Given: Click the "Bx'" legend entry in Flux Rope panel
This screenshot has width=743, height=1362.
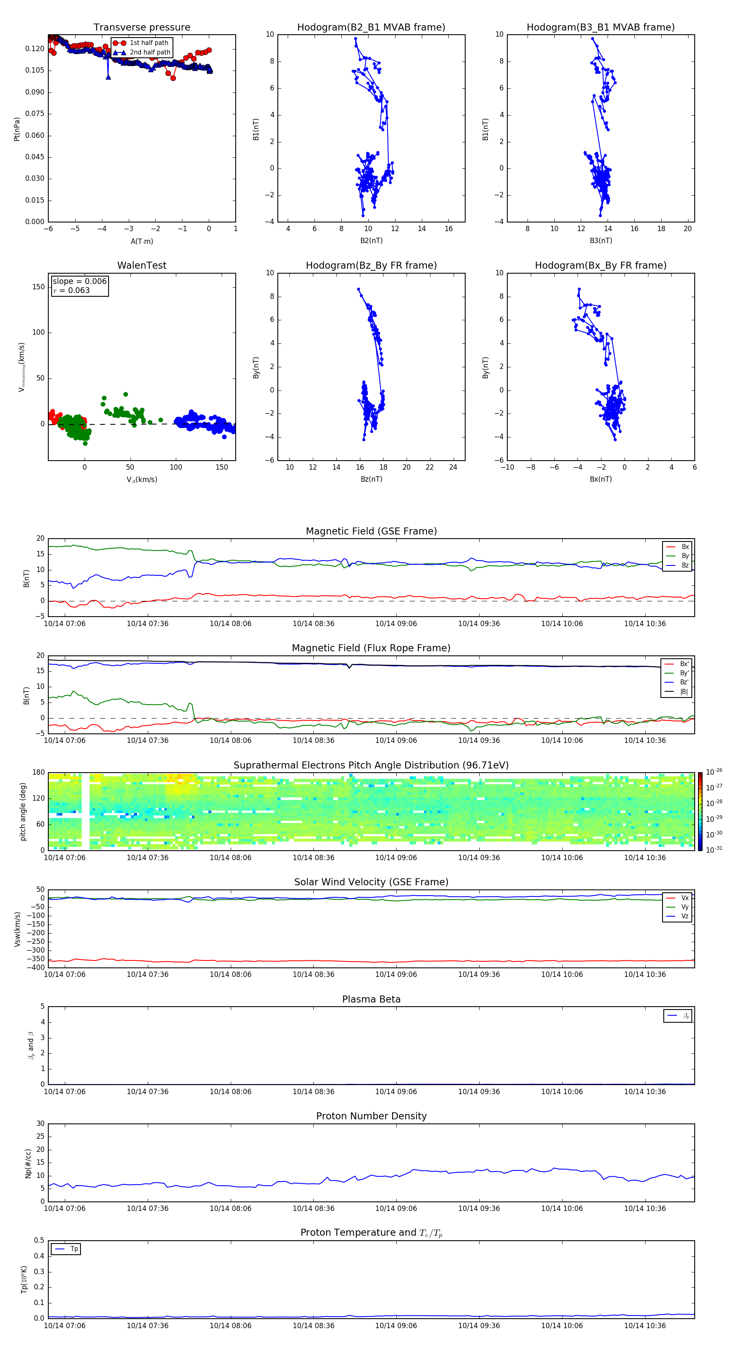Looking at the screenshot, I should pyautogui.click(x=677, y=664).
